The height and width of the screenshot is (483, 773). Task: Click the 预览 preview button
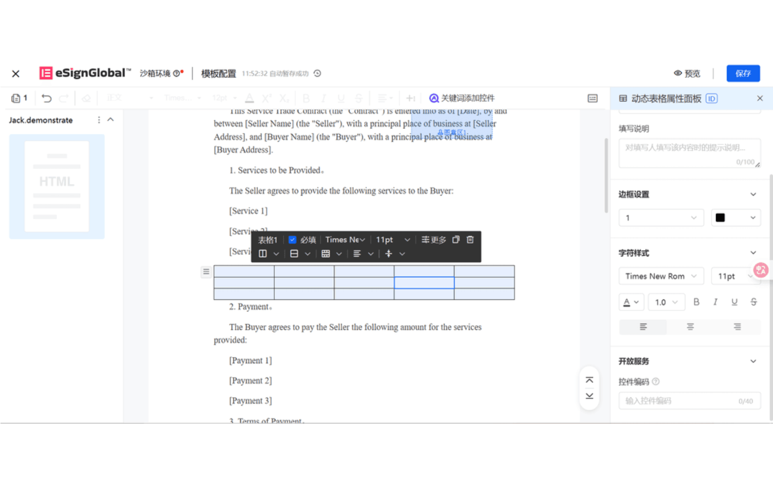(x=687, y=73)
